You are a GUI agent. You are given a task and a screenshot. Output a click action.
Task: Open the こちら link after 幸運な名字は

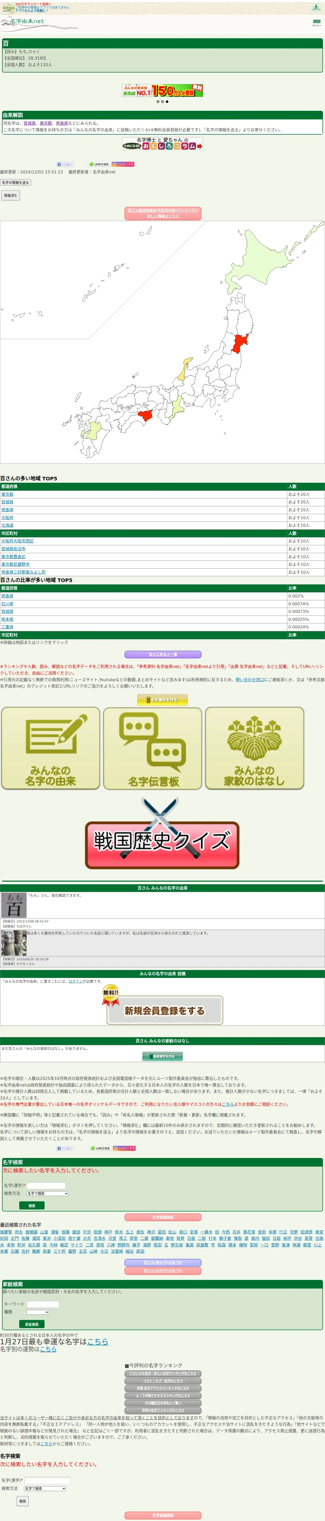coord(98,1342)
